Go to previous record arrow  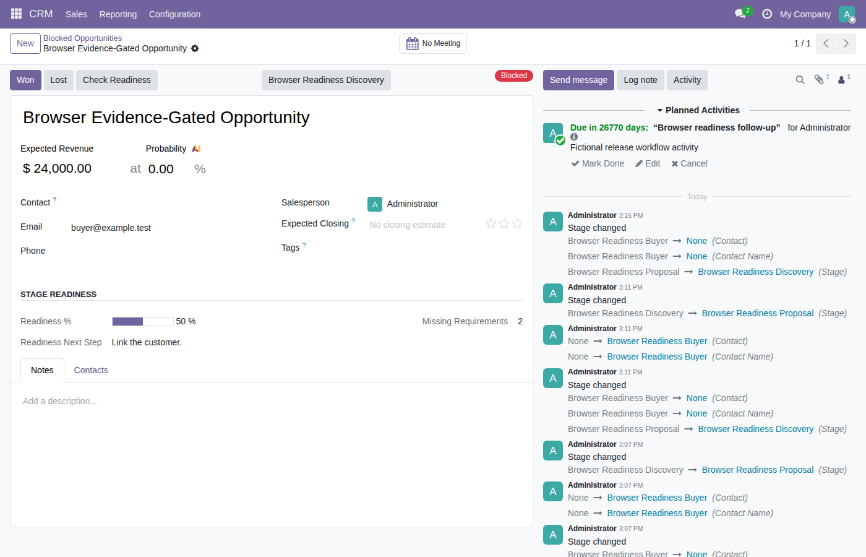(826, 43)
